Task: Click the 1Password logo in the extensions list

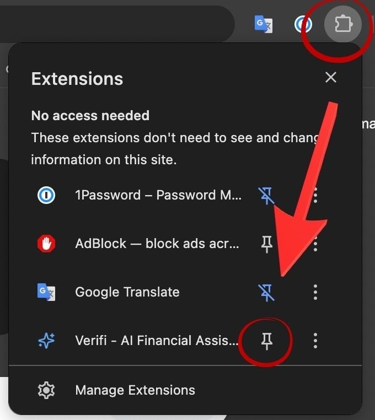Action: pyautogui.click(x=46, y=195)
